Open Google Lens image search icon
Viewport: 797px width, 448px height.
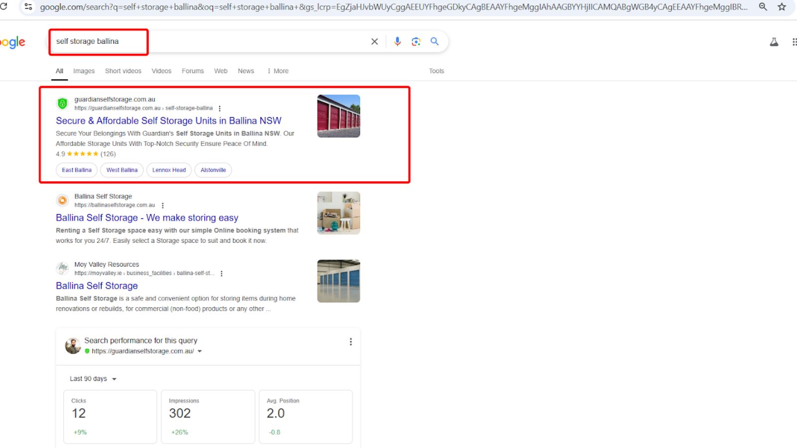click(x=416, y=41)
